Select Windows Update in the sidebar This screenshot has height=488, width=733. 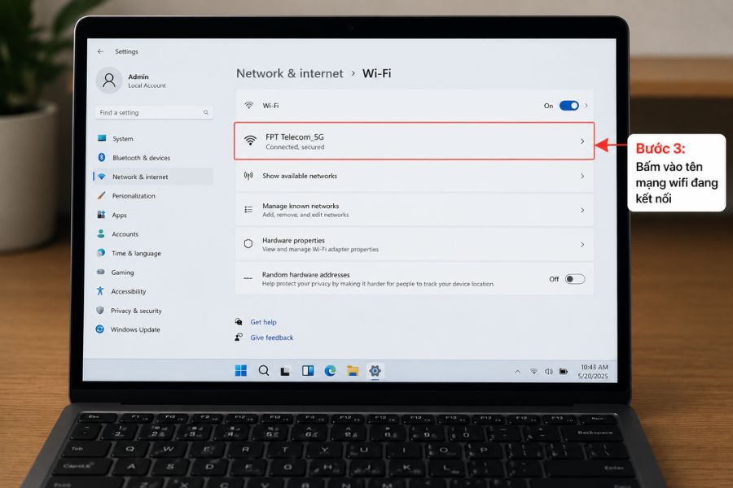(153, 329)
